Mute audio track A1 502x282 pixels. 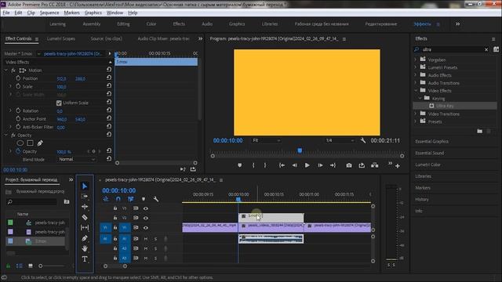coord(146,239)
